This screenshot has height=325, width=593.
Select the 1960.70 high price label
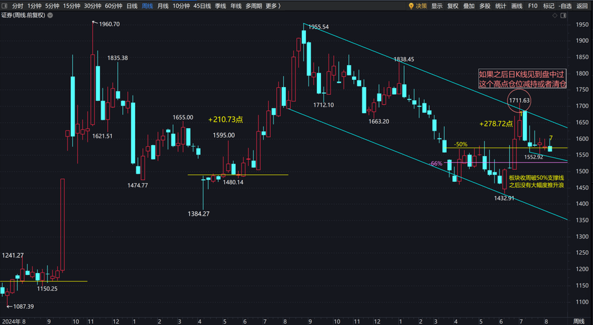[109, 24]
